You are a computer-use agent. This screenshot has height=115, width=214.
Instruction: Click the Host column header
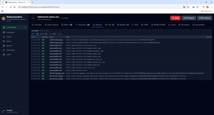pyautogui.click(x=51, y=37)
